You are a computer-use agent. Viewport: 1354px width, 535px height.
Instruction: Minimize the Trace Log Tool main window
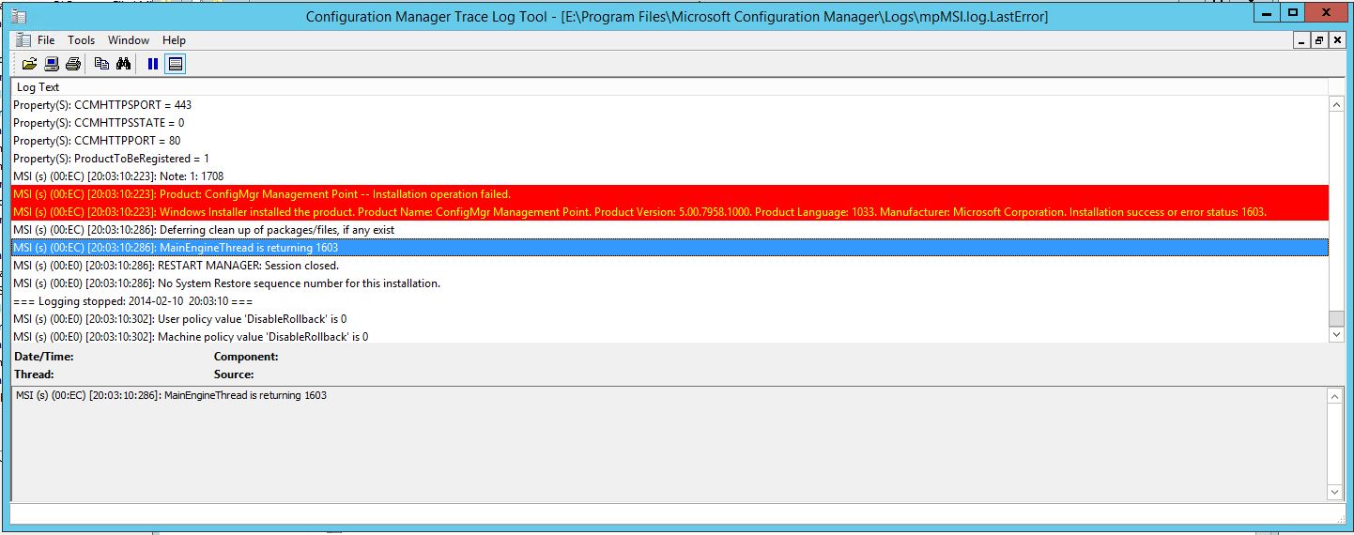(x=1269, y=12)
